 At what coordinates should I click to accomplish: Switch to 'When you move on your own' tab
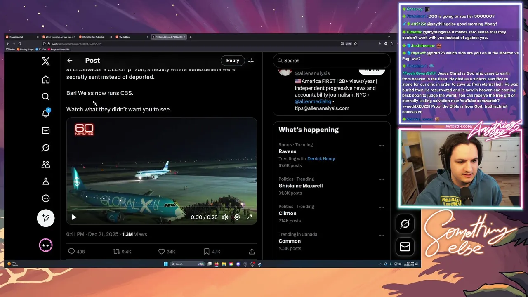(59, 37)
